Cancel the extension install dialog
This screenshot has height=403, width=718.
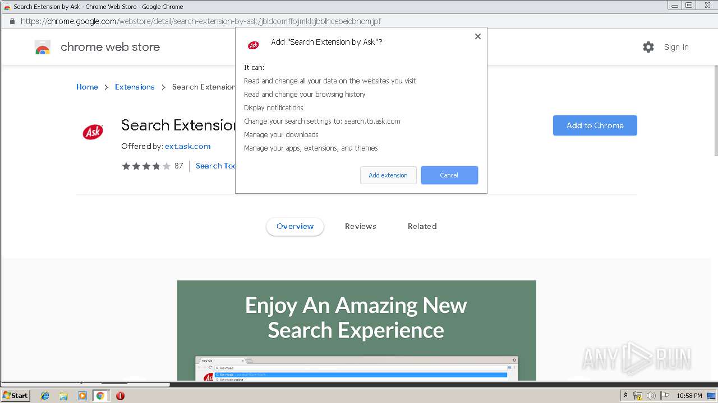click(x=449, y=175)
